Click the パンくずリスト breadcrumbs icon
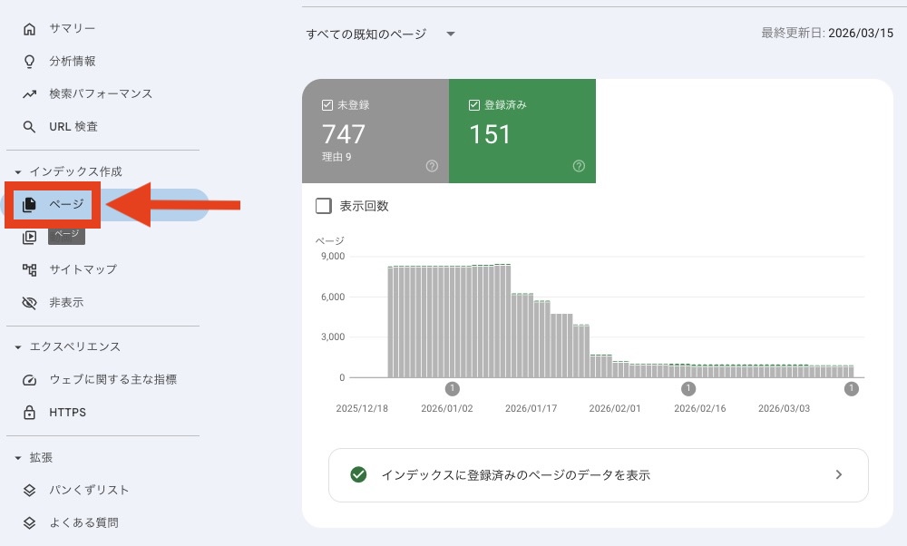The width and height of the screenshot is (907, 546). coord(29,490)
